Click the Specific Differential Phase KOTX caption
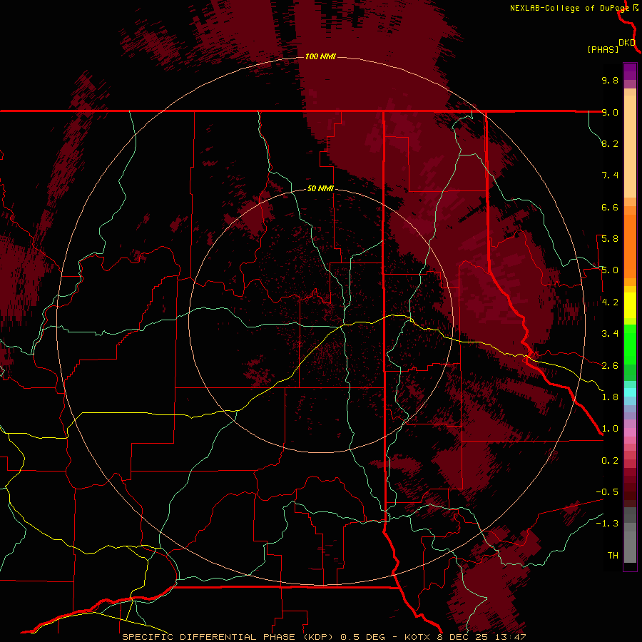642x642 pixels. (x=324, y=637)
